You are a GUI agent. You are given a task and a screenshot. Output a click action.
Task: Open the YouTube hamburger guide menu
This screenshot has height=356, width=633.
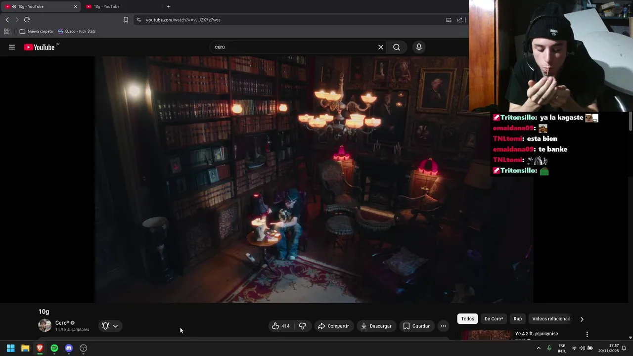12,47
